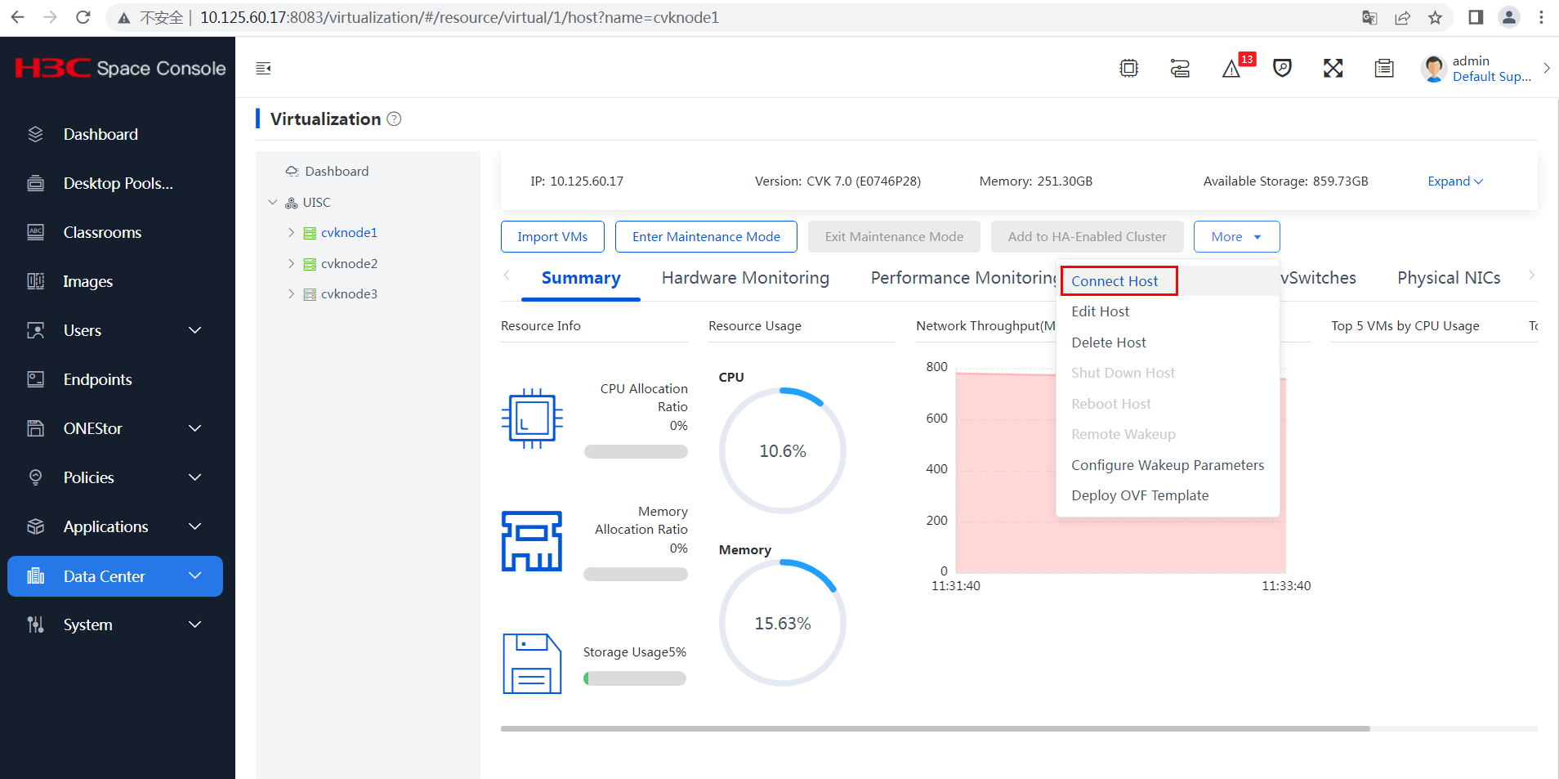Reload the page with browser refresh button
Screen dimensions: 1559x779
point(83,17)
